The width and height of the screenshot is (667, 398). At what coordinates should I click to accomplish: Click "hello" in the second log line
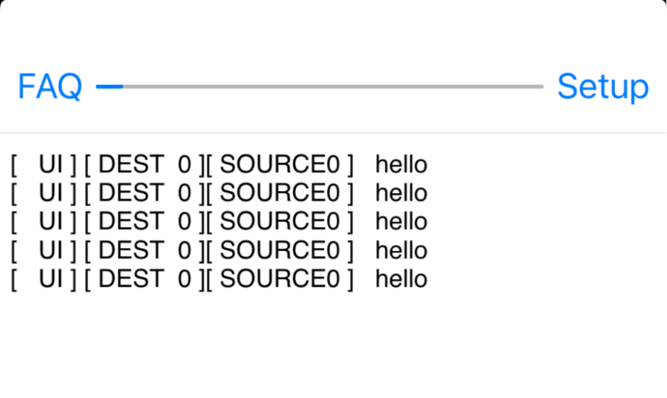click(401, 193)
